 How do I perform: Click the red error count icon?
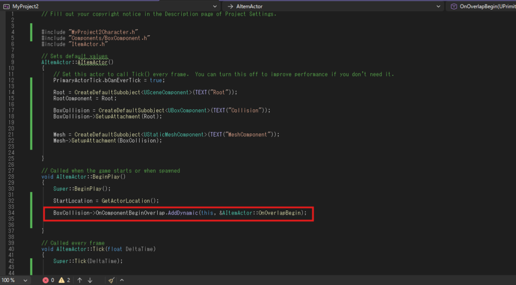(45, 280)
